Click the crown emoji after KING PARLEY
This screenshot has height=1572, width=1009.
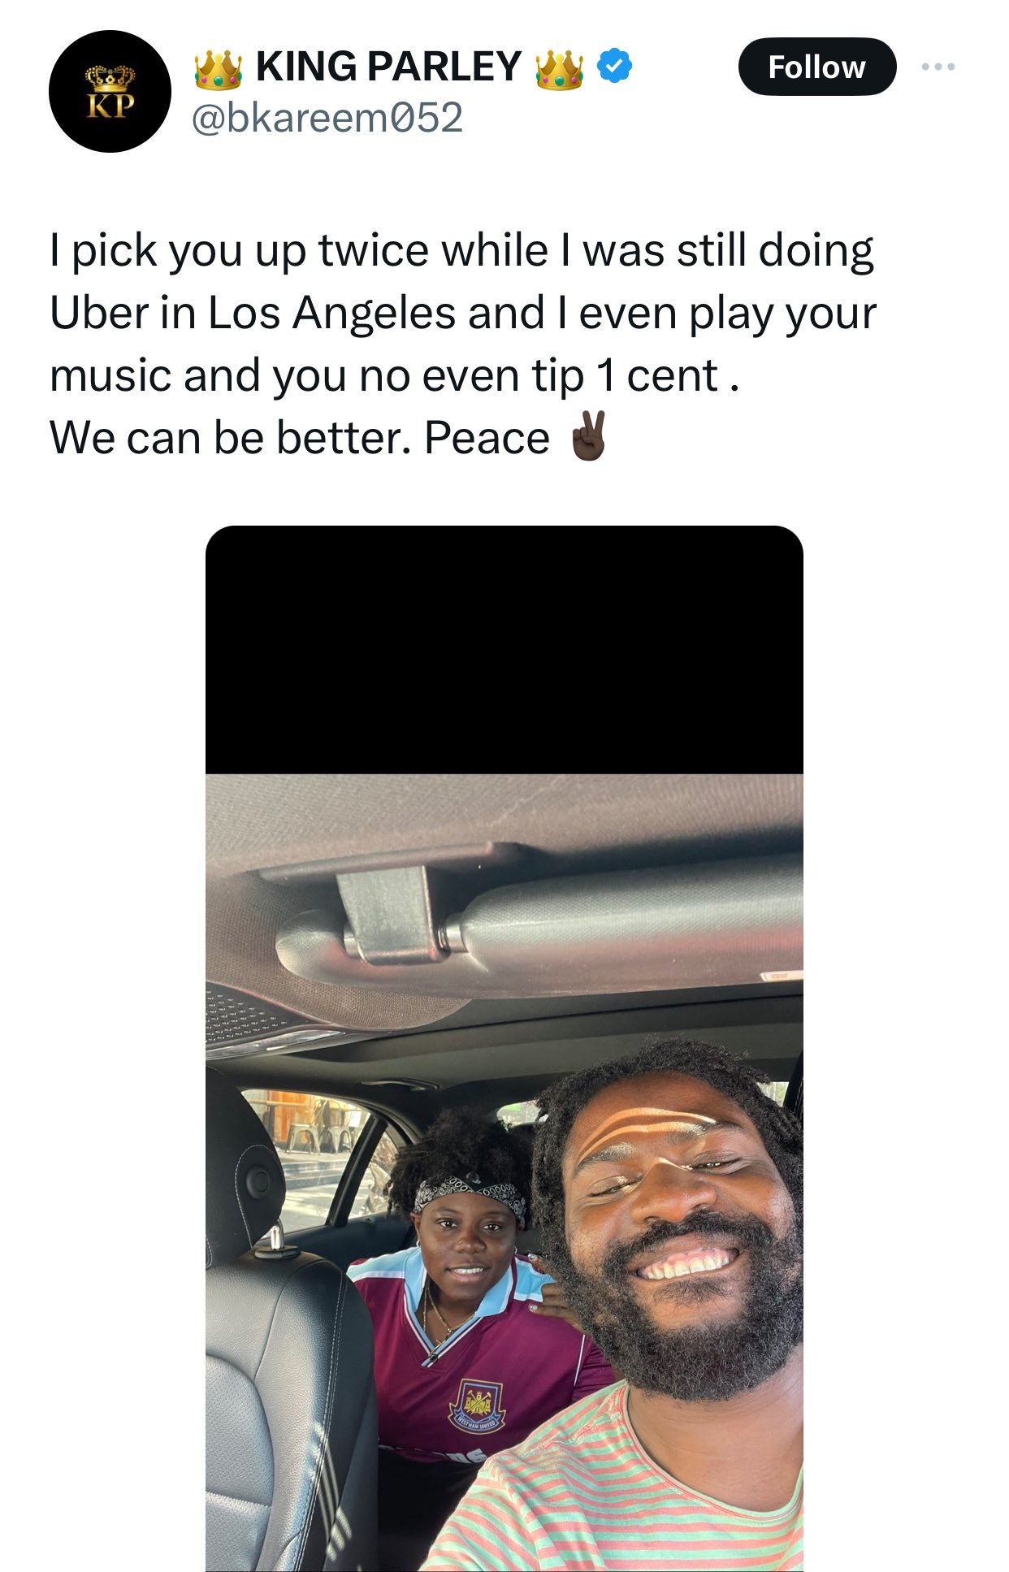point(559,68)
